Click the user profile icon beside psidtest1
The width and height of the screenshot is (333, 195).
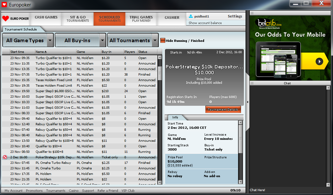[191, 16]
